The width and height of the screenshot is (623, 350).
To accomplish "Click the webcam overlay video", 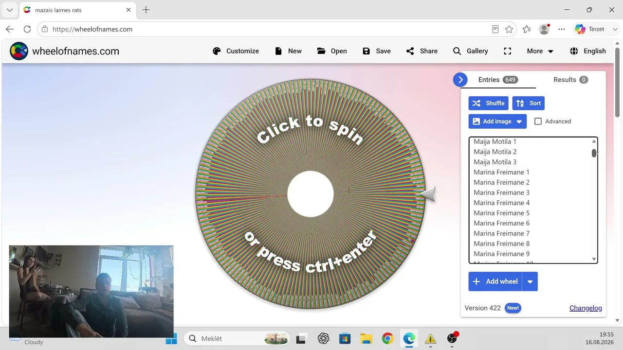I will pyautogui.click(x=91, y=291).
